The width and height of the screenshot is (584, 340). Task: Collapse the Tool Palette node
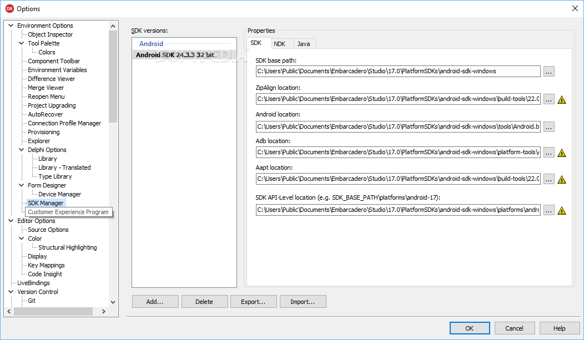[21, 43]
